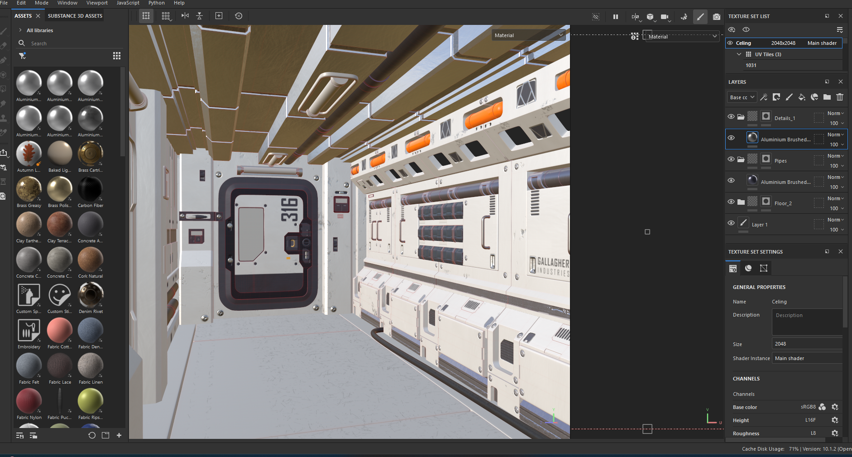Open blend mode dropdown for Layer 1
The width and height of the screenshot is (852, 457).
tap(836, 220)
